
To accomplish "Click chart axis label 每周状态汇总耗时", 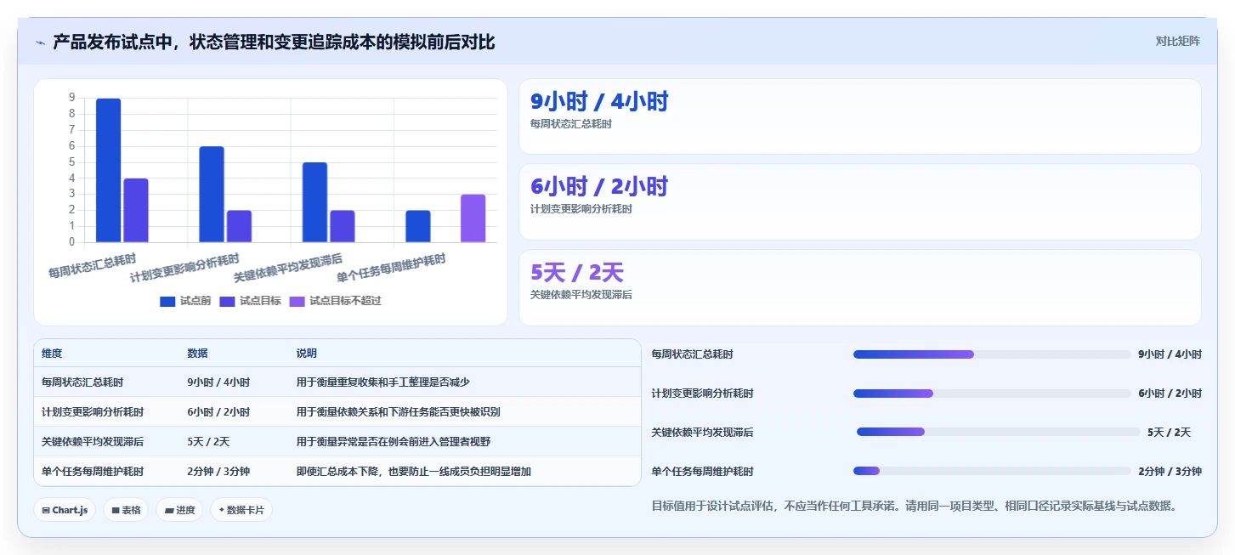I will coord(92,265).
